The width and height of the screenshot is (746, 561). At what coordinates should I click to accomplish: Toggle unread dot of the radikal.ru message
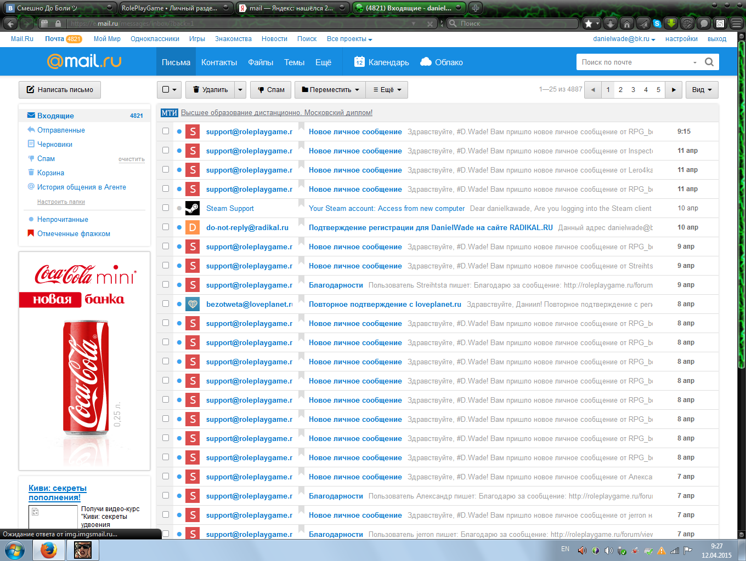point(179,227)
